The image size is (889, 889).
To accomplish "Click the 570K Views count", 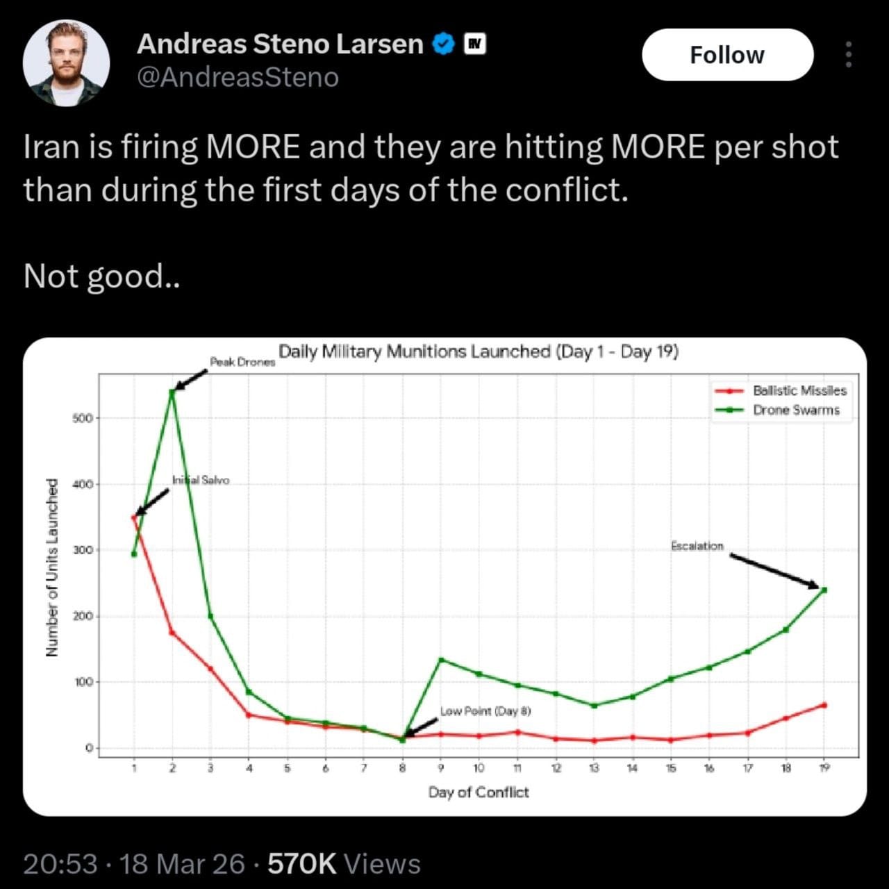I will click(344, 864).
